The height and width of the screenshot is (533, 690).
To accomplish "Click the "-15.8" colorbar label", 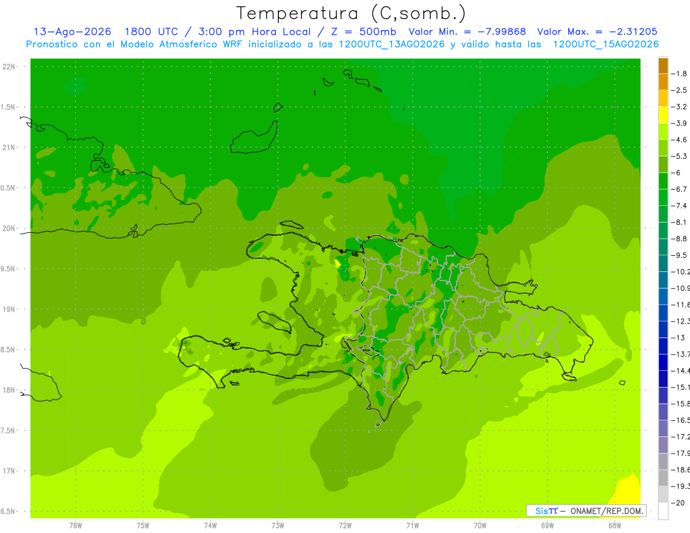I will [681, 404].
